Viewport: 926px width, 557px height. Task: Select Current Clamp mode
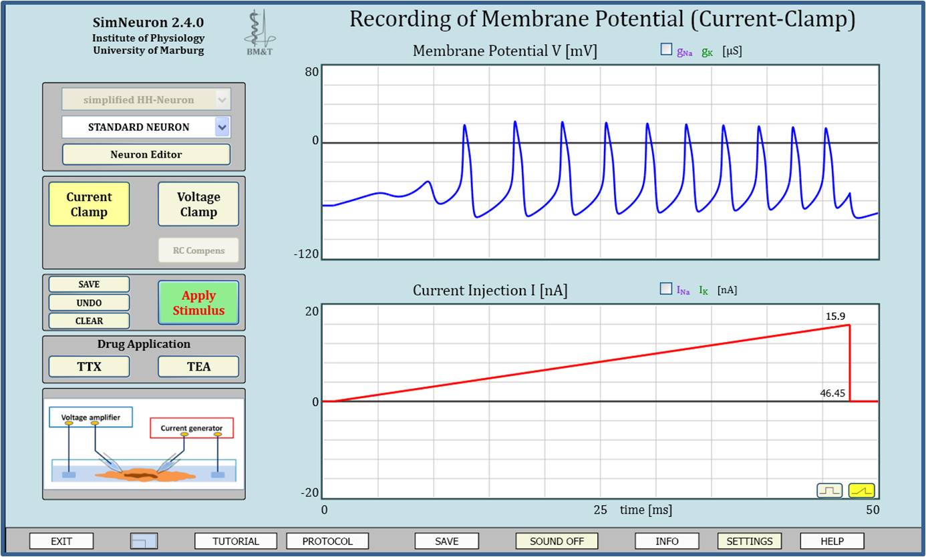coord(89,204)
